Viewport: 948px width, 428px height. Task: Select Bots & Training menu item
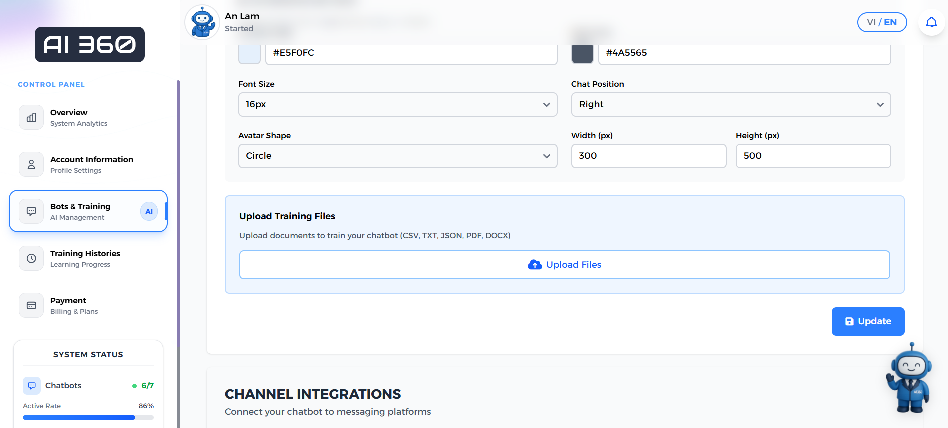click(x=88, y=211)
